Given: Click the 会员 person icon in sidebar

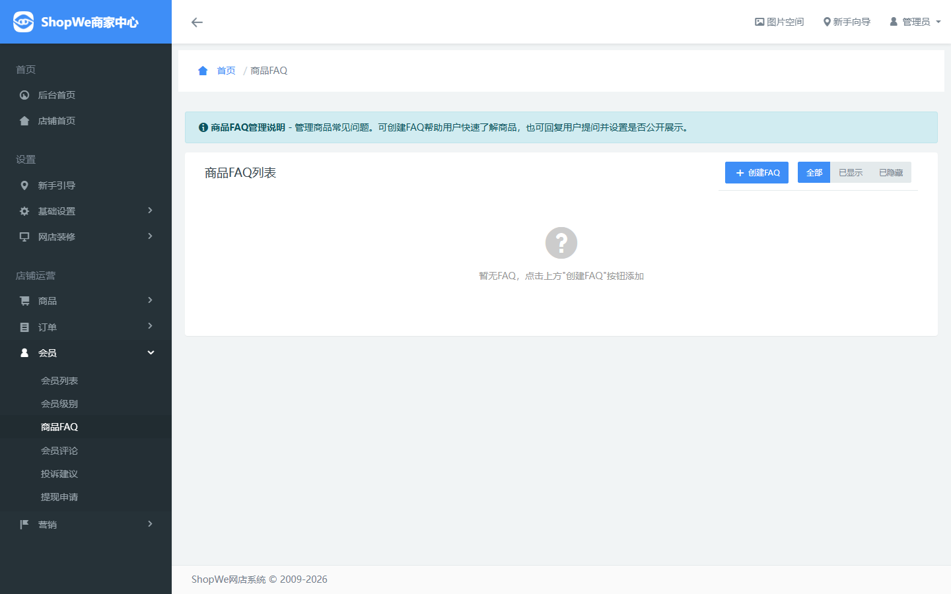Looking at the screenshot, I should (x=24, y=352).
